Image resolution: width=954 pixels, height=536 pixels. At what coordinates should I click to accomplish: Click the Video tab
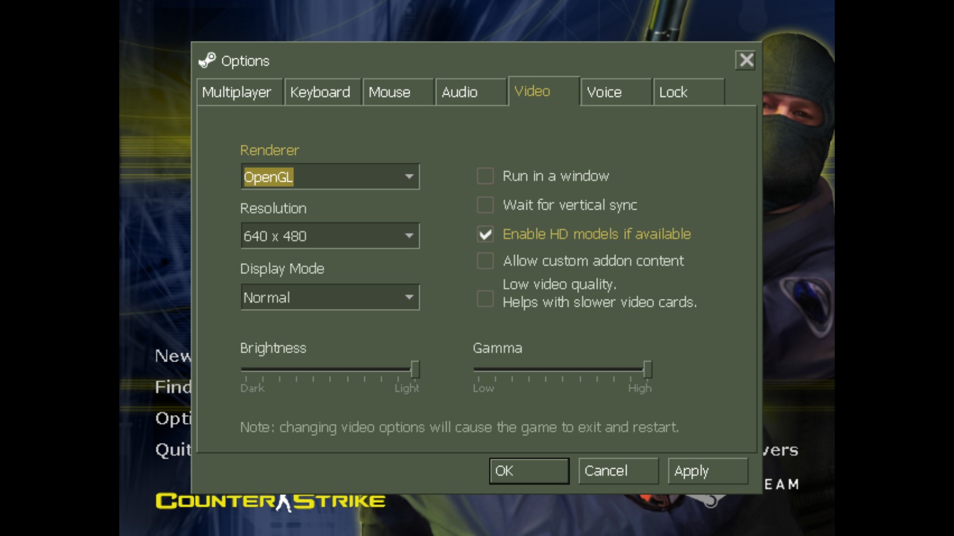(544, 91)
